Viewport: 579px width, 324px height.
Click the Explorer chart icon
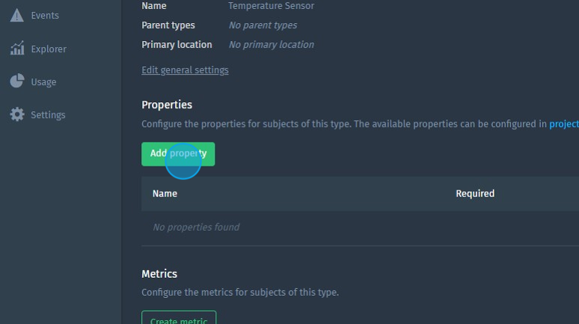click(16, 49)
